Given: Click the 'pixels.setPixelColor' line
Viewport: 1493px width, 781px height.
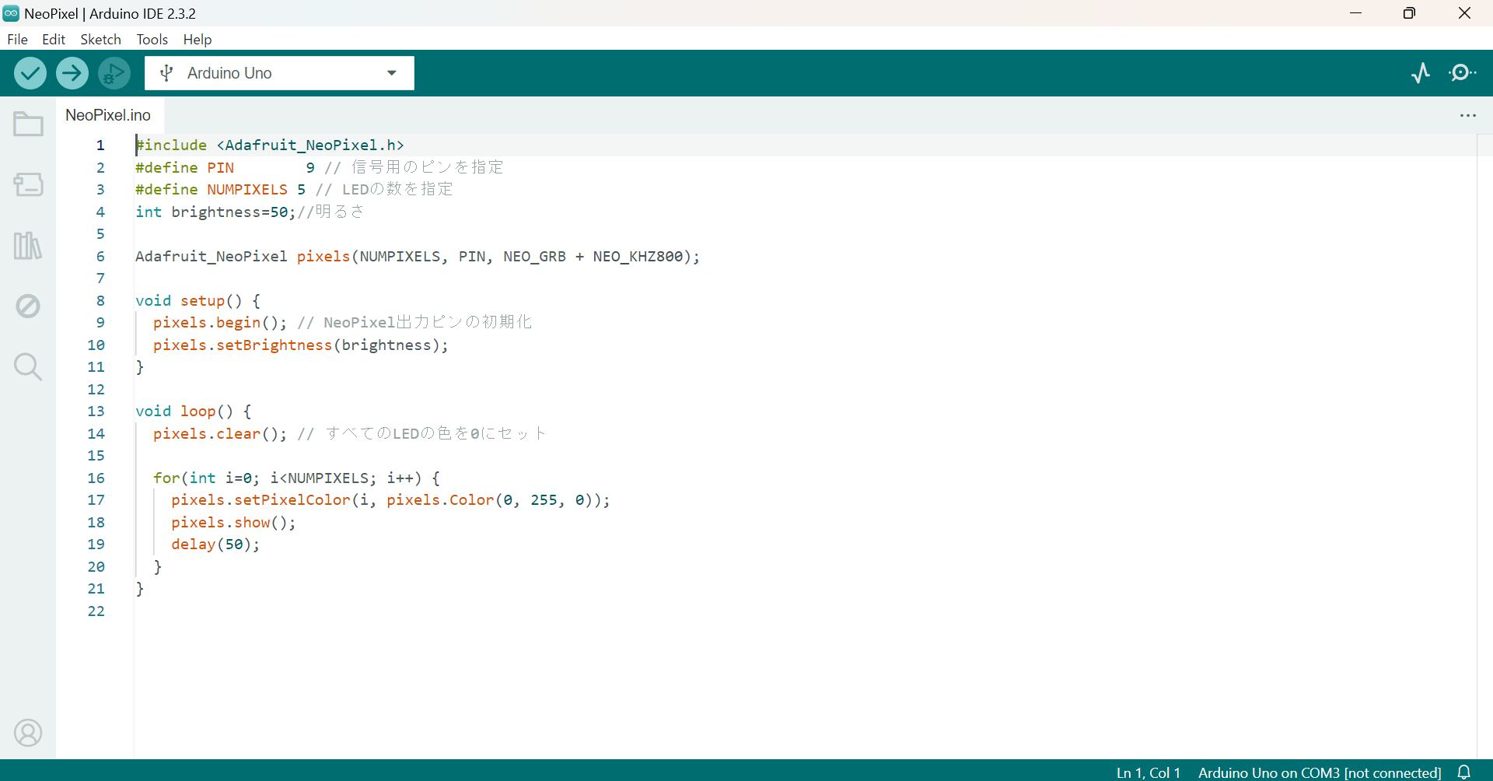Looking at the screenshot, I should click(390, 499).
